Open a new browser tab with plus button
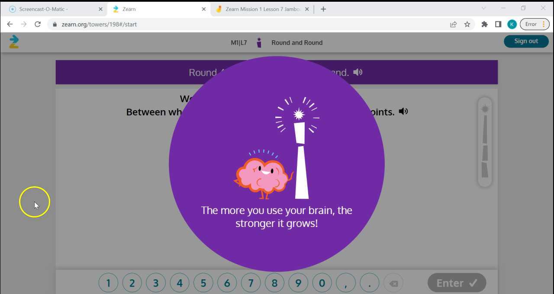554x294 pixels. tap(323, 9)
